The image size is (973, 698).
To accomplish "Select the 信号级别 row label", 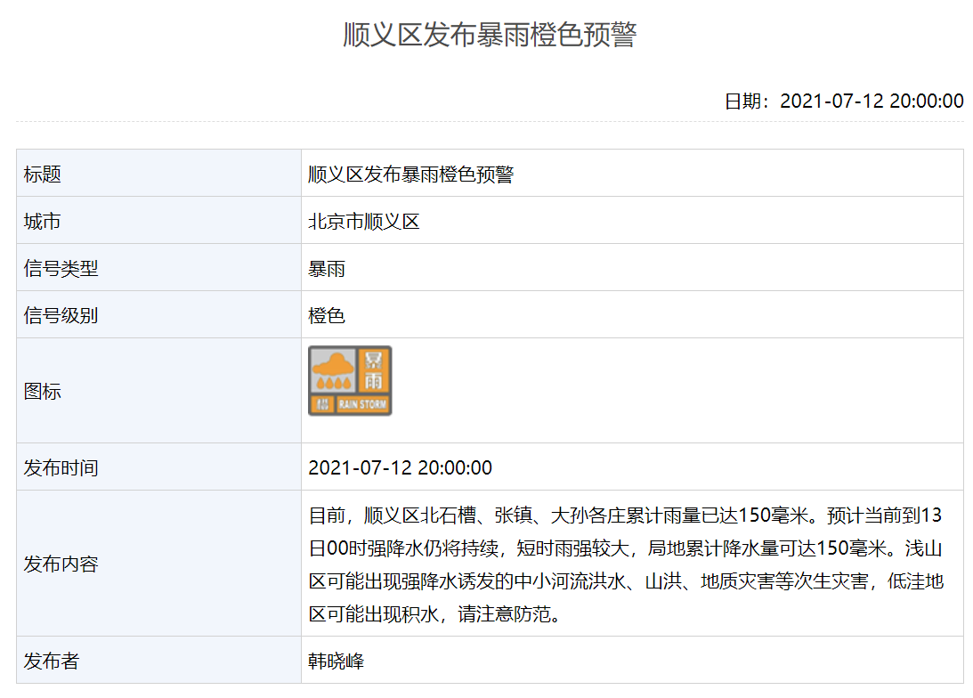I will 61,315.
